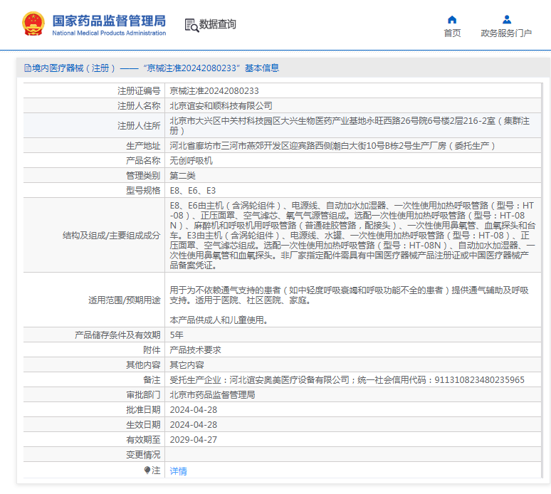
Task: Click the model specification E8、E6、E3 cell
Action: click(x=192, y=190)
